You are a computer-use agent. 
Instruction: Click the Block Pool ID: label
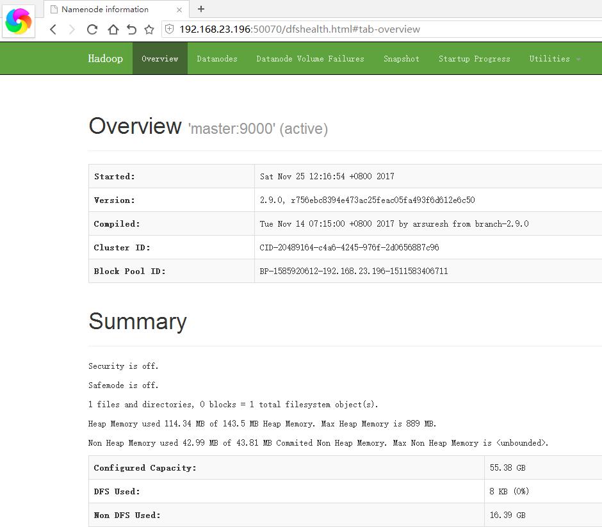point(130,271)
